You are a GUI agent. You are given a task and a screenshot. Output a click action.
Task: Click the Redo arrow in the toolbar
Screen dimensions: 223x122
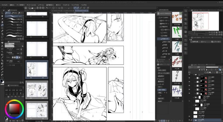pos(50,8)
